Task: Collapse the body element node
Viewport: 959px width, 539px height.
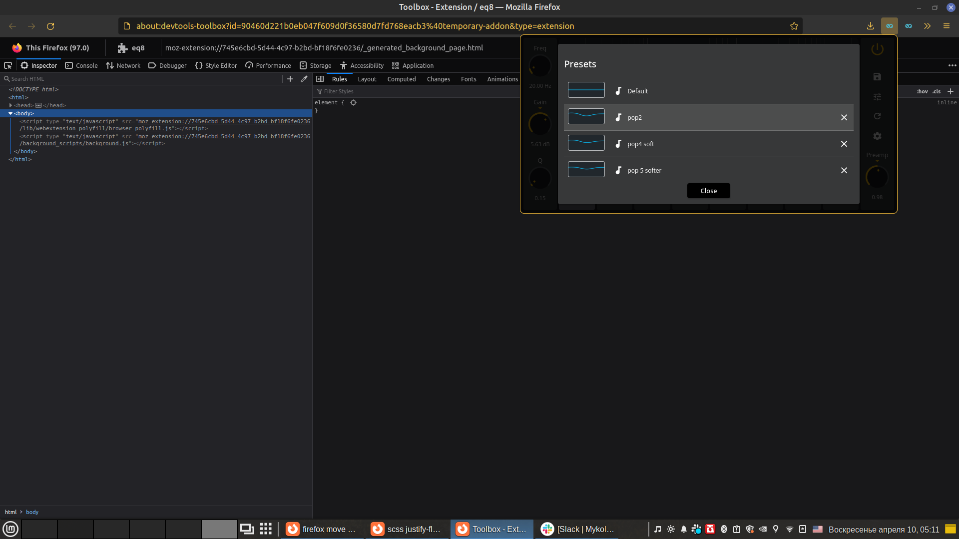Action: click(10, 113)
